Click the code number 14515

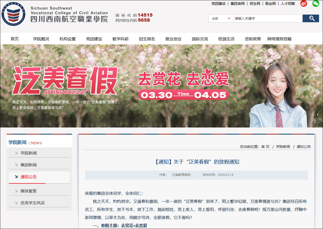(145, 15)
